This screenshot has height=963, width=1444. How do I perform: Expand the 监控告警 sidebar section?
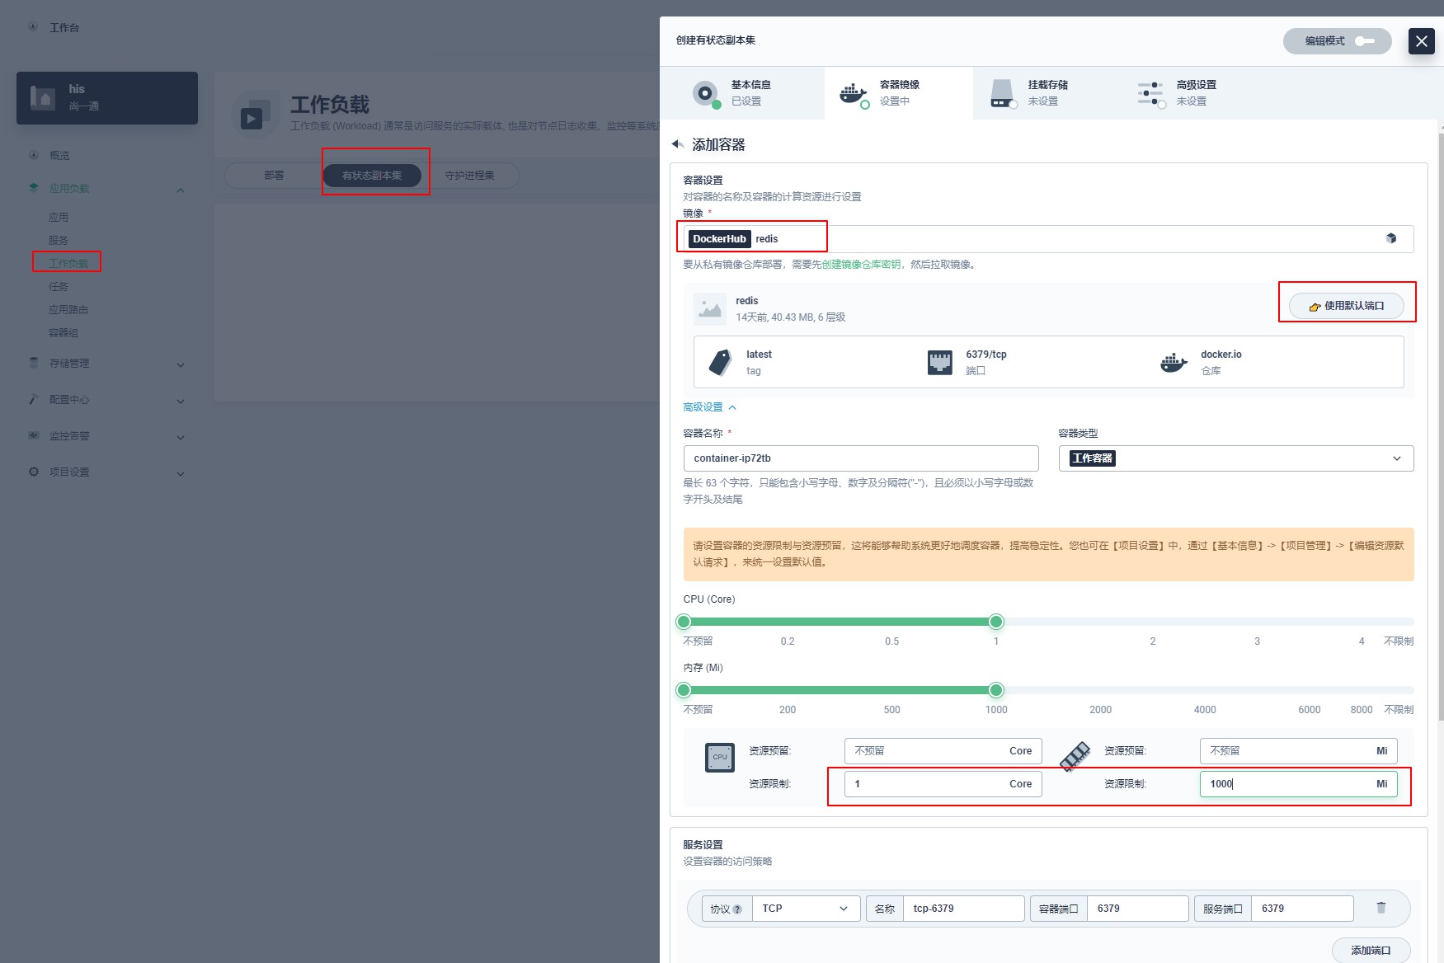tap(107, 436)
